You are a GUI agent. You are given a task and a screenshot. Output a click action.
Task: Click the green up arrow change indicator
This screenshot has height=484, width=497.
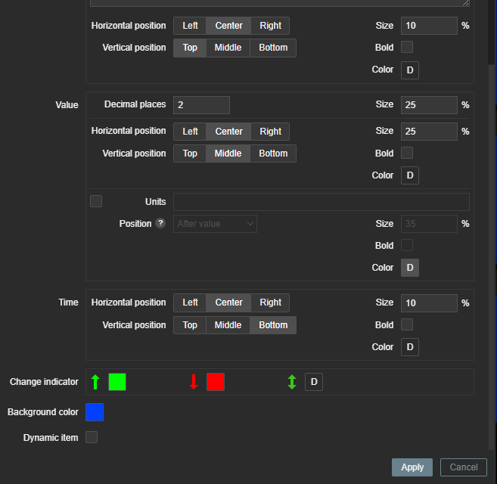click(x=95, y=382)
